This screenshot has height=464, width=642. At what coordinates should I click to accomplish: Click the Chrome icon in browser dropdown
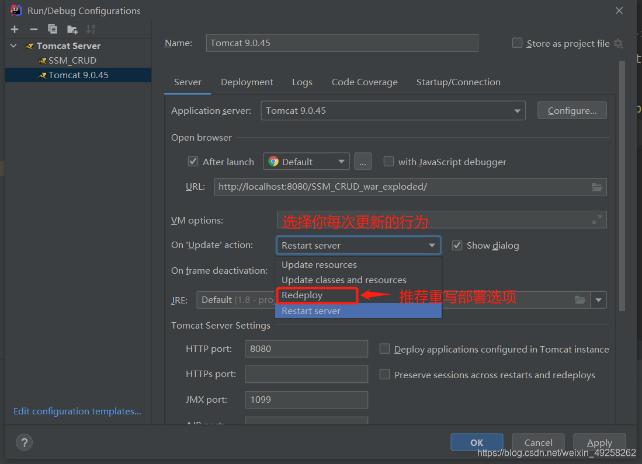coord(273,162)
